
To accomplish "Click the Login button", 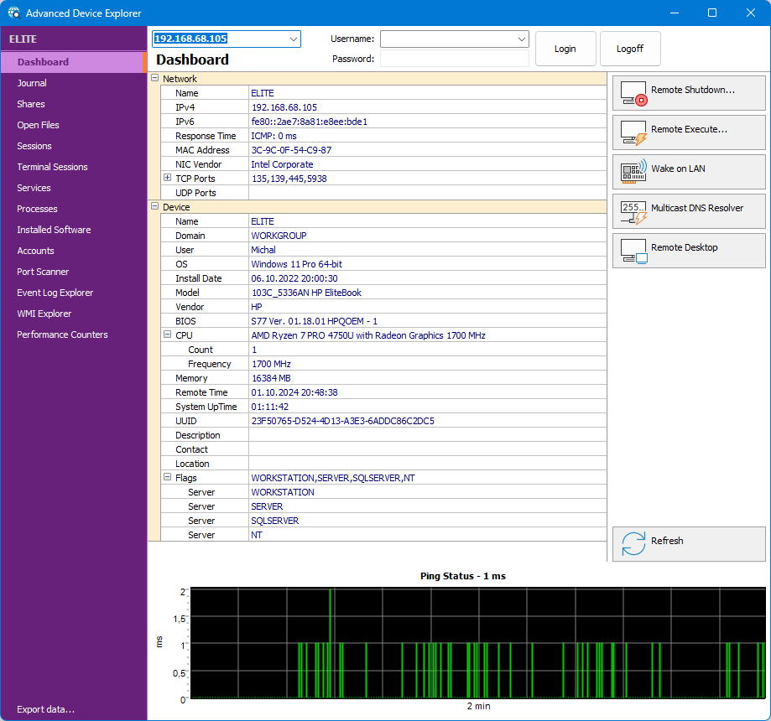I will click(565, 49).
